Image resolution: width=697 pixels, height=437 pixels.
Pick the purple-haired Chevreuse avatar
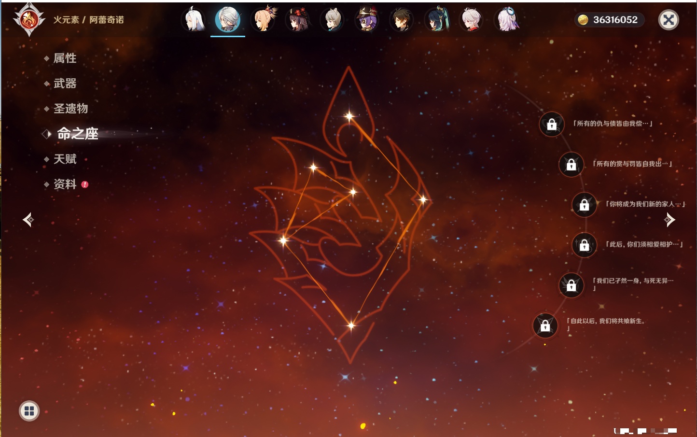367,20
